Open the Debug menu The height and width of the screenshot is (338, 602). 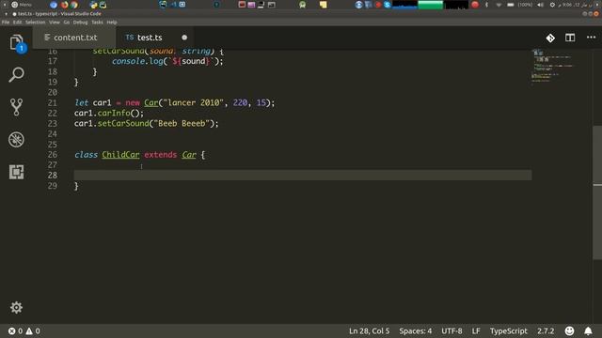click(x=80, y=23)
